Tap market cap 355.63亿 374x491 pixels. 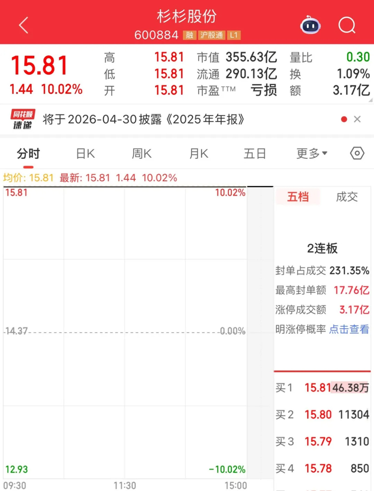(x=252, y=57)
